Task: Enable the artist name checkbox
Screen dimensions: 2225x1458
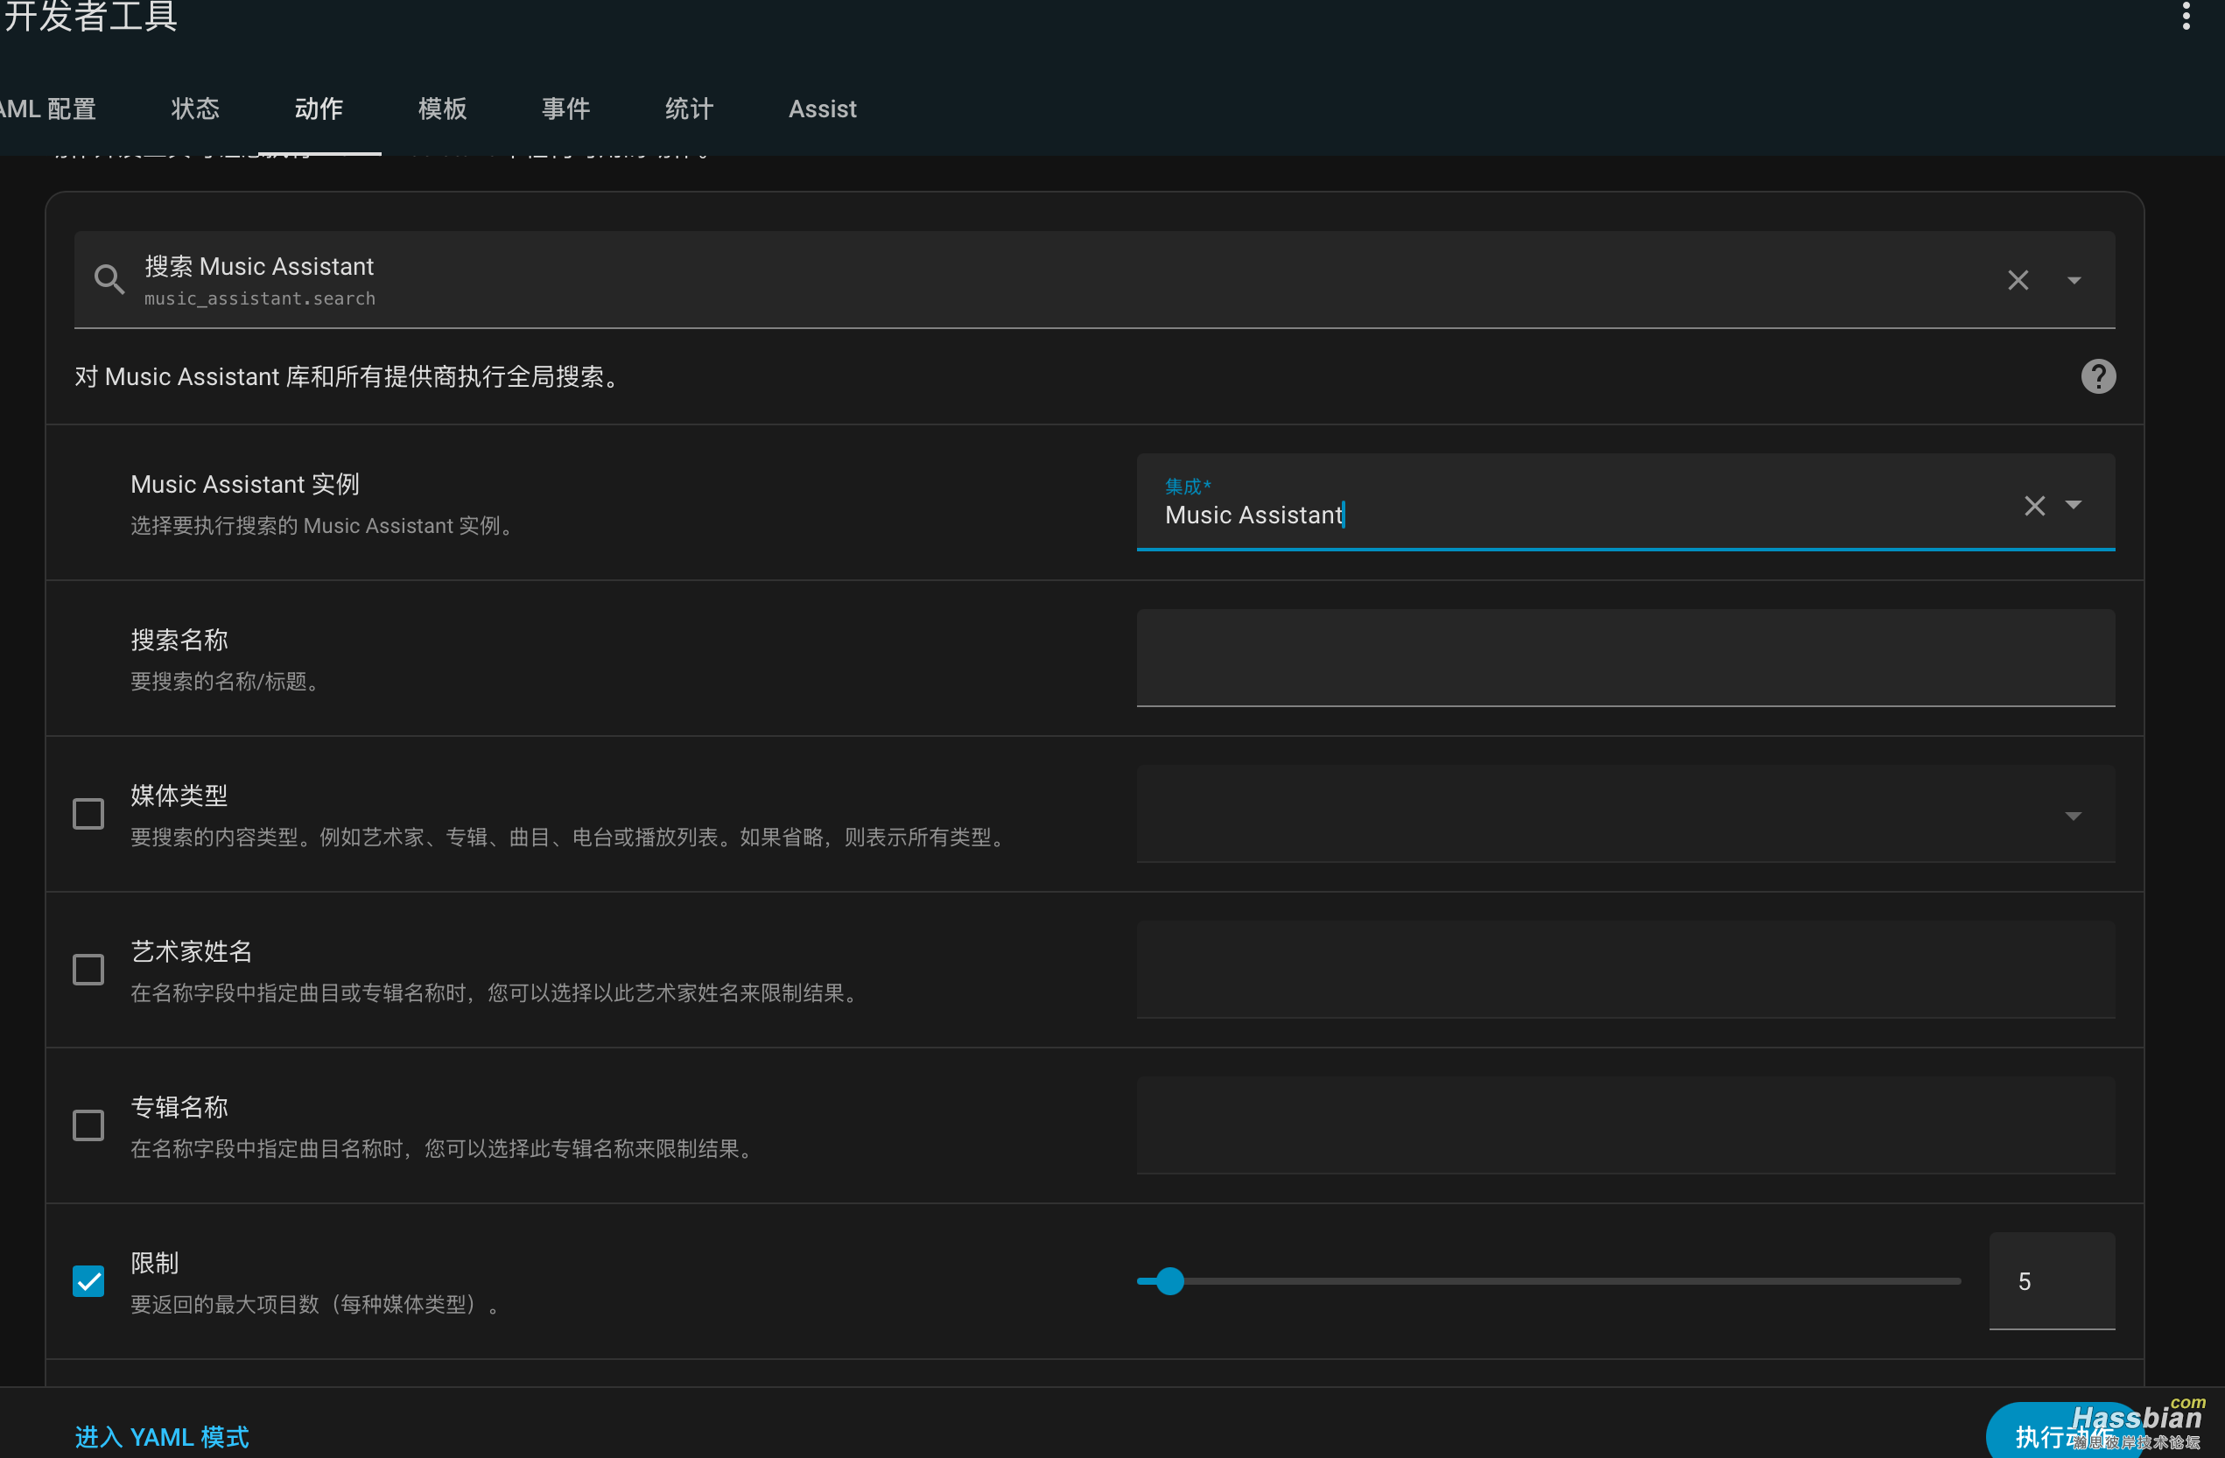Action: (88, 971)
